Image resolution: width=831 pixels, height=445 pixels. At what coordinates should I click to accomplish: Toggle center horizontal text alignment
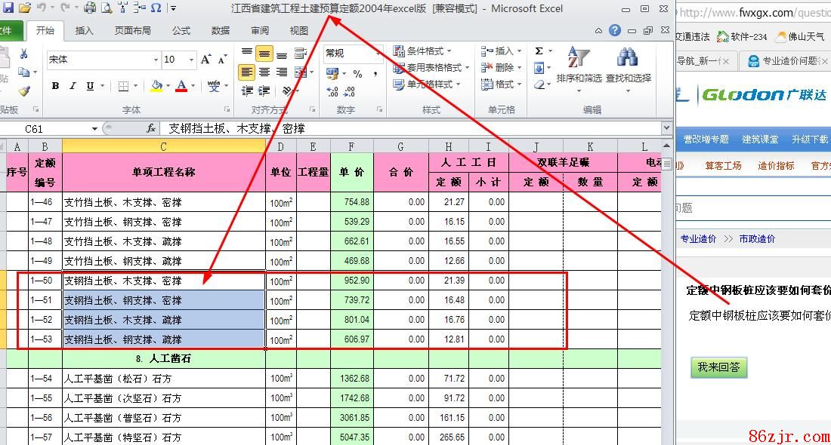264,72
